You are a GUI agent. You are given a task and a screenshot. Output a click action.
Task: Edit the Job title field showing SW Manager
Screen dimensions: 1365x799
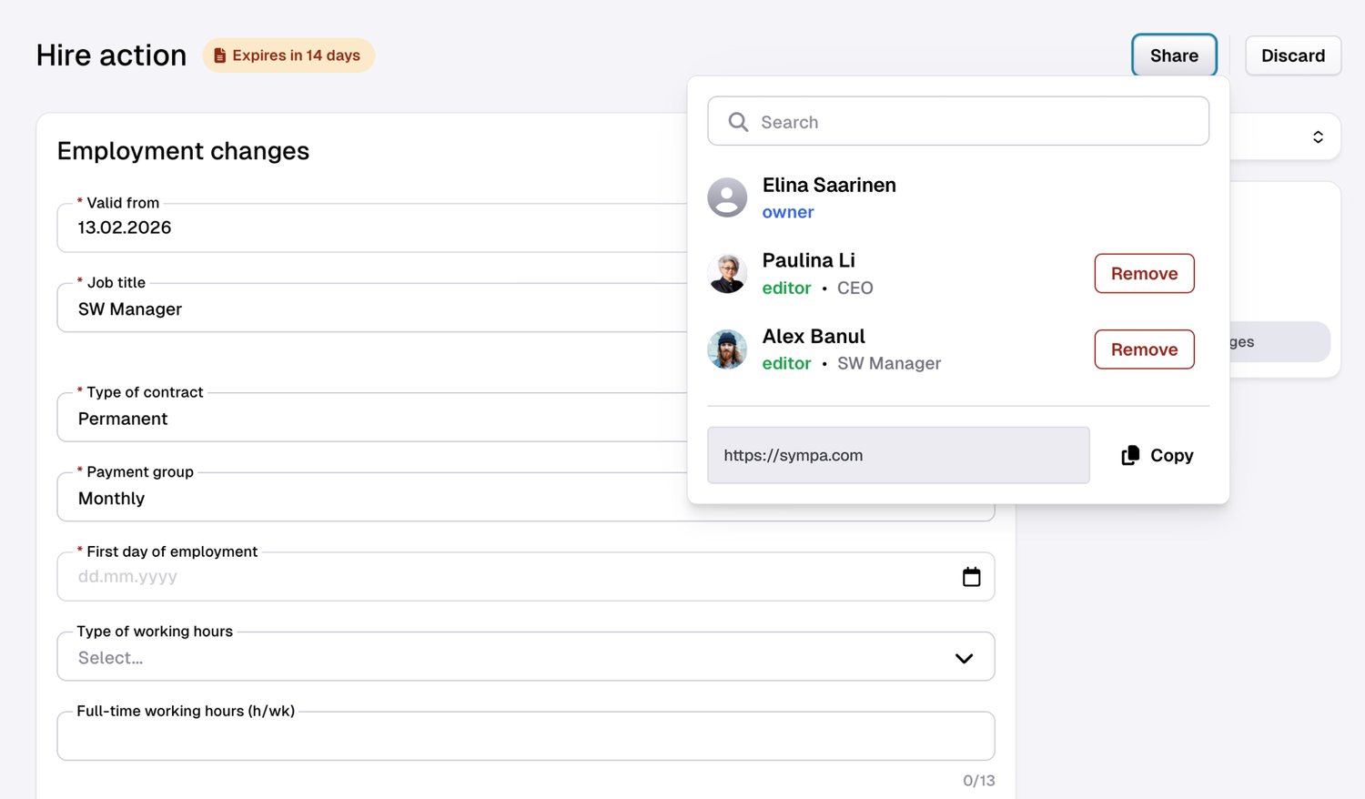(x=364, y=308)
